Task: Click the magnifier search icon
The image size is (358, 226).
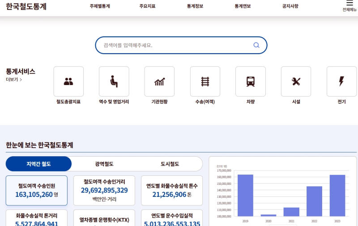Action: (x=256, y=45)
